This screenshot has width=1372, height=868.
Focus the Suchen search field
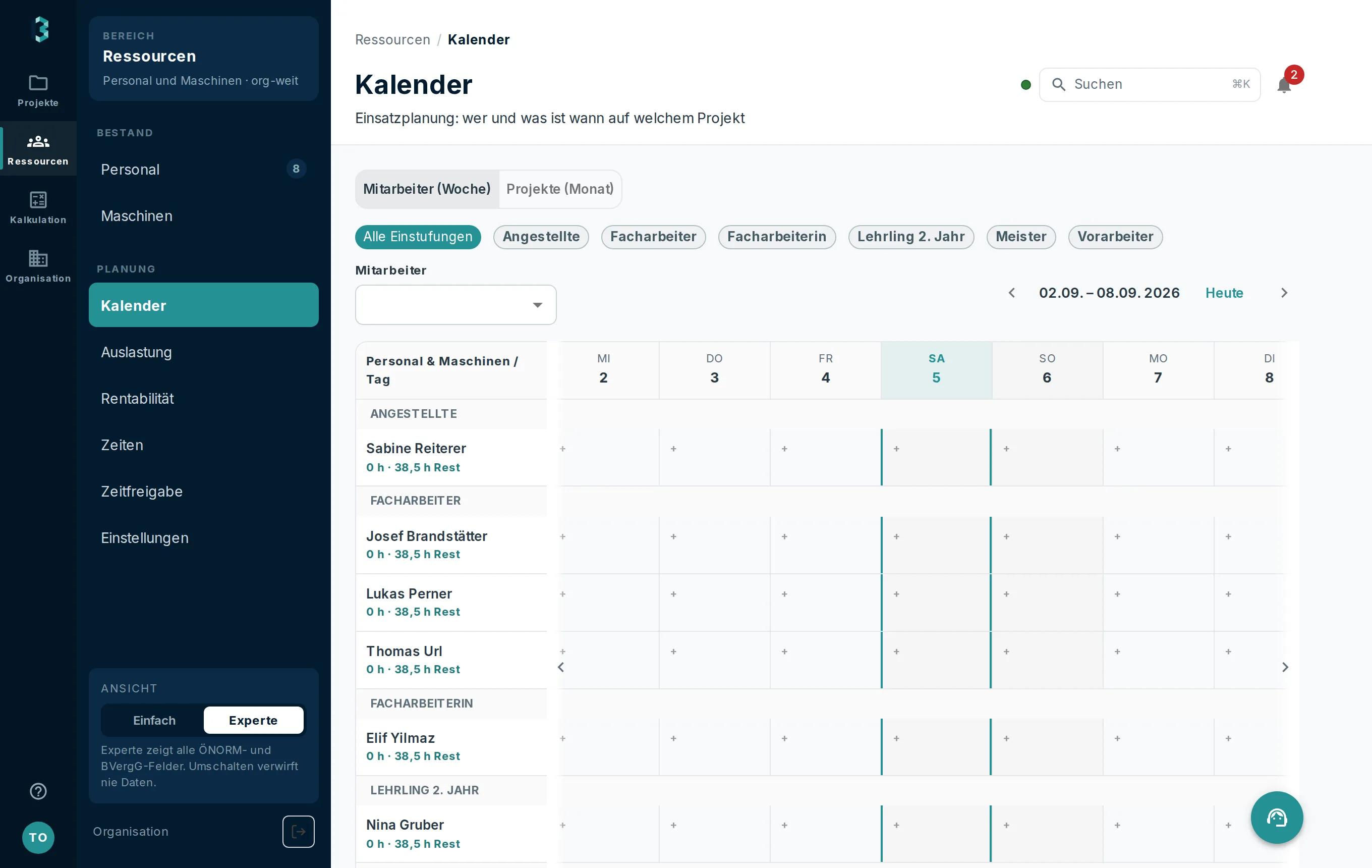click(x=1149, y=84)
